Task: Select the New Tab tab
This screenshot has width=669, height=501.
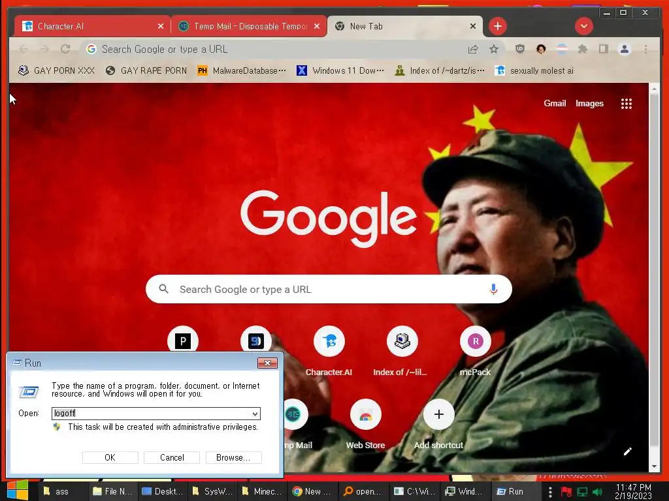Action: (405, 26)
